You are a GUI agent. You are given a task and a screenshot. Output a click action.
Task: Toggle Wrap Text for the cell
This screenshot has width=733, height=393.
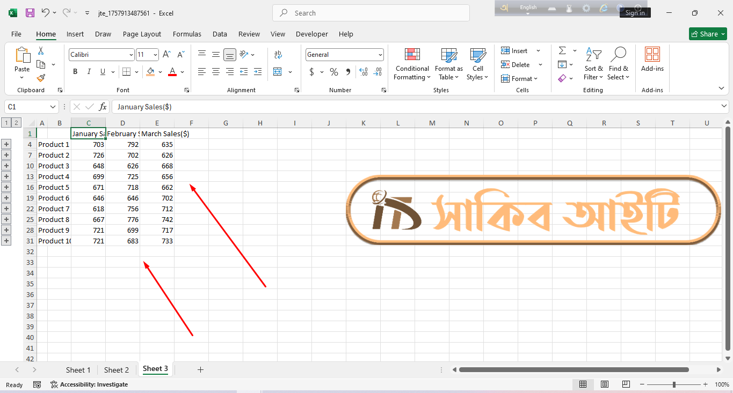click(x=278, y=55)
